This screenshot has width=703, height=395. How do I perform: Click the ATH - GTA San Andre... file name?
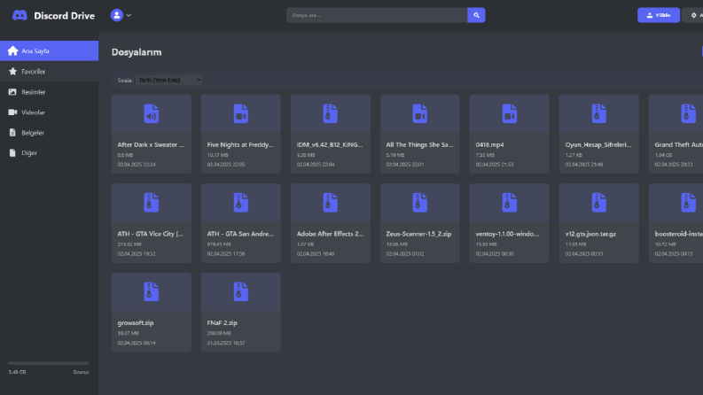point(240,234)
